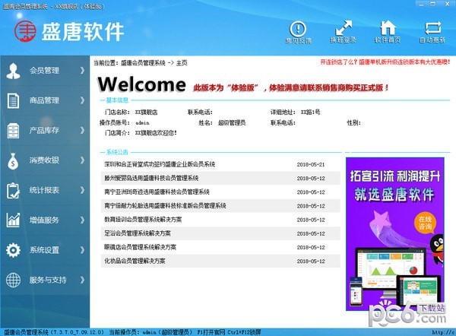Click the 自动更新 auto update icon
The width and height of the screenshot is (456, 336).
tap(432, 28)
